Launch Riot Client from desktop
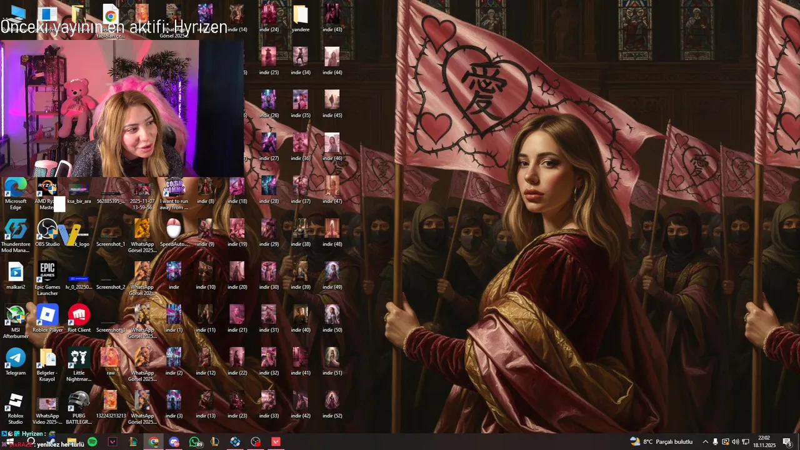The image size is (800, 450). pyautogui.click(x=79, y=319)
